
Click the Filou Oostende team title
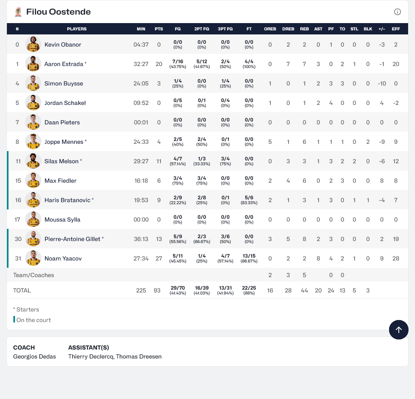click(x=58, y=12)
